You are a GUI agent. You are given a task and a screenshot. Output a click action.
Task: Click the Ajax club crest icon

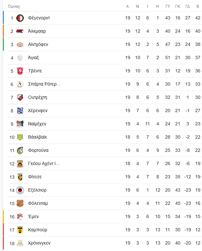[x=20, y=58]
